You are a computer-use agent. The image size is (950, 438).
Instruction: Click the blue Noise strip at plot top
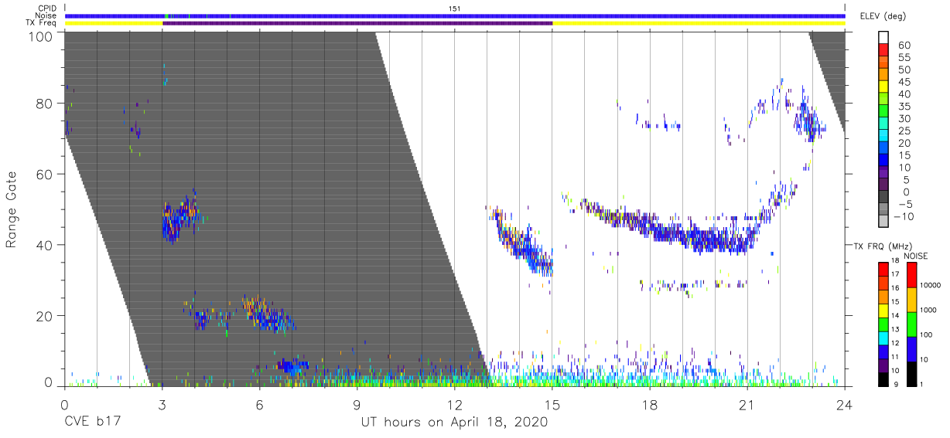pos(455,15)
